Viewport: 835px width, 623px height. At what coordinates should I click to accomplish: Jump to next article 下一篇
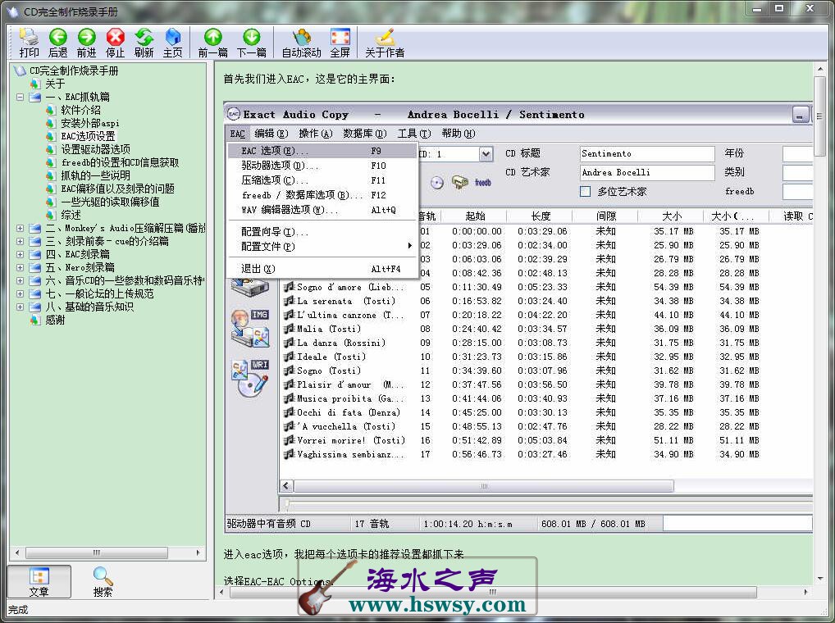pyautogui.click(x=251, y=42)
